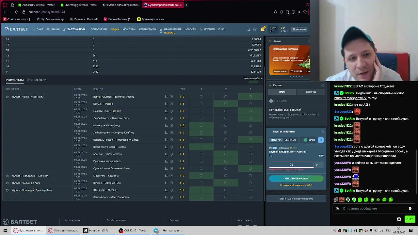Open the ENG keyboard language switcher

click(388, 231)
